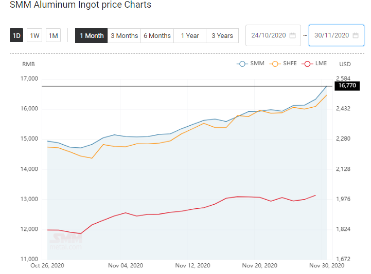The width and height of the screenshot is (371, 274).
Task: Click the LME red line's last point
Action: click(x=315, y=195)
